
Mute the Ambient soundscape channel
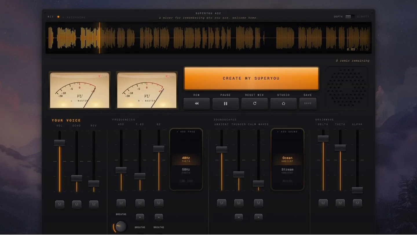click(222, 203)
